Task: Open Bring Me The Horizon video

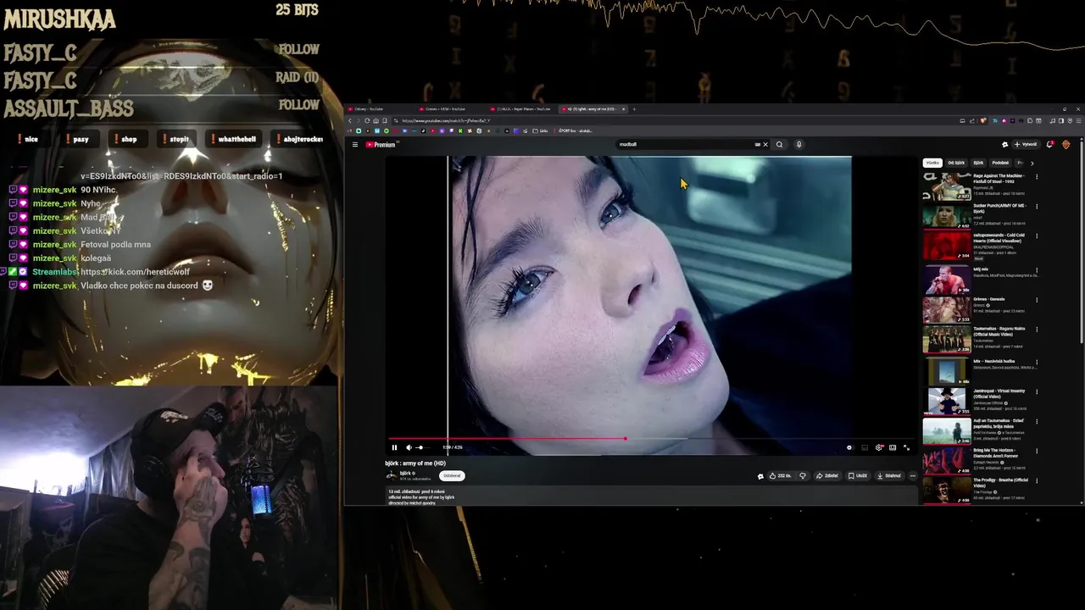Action: (947, 460)
